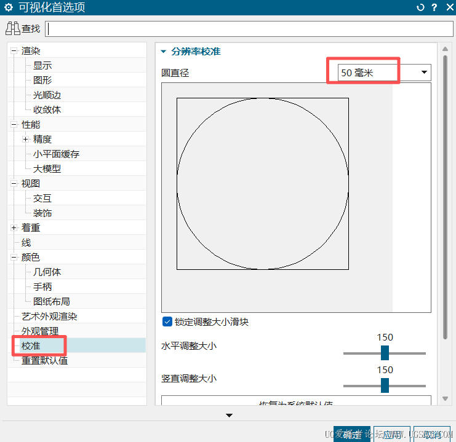The height and width of the screenshot is (442, 456).
Task: Click the 着重 tree label
Action: (31, 227)
